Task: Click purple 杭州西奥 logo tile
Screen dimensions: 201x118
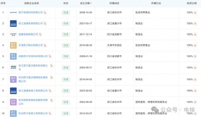Action: (13, 102)
